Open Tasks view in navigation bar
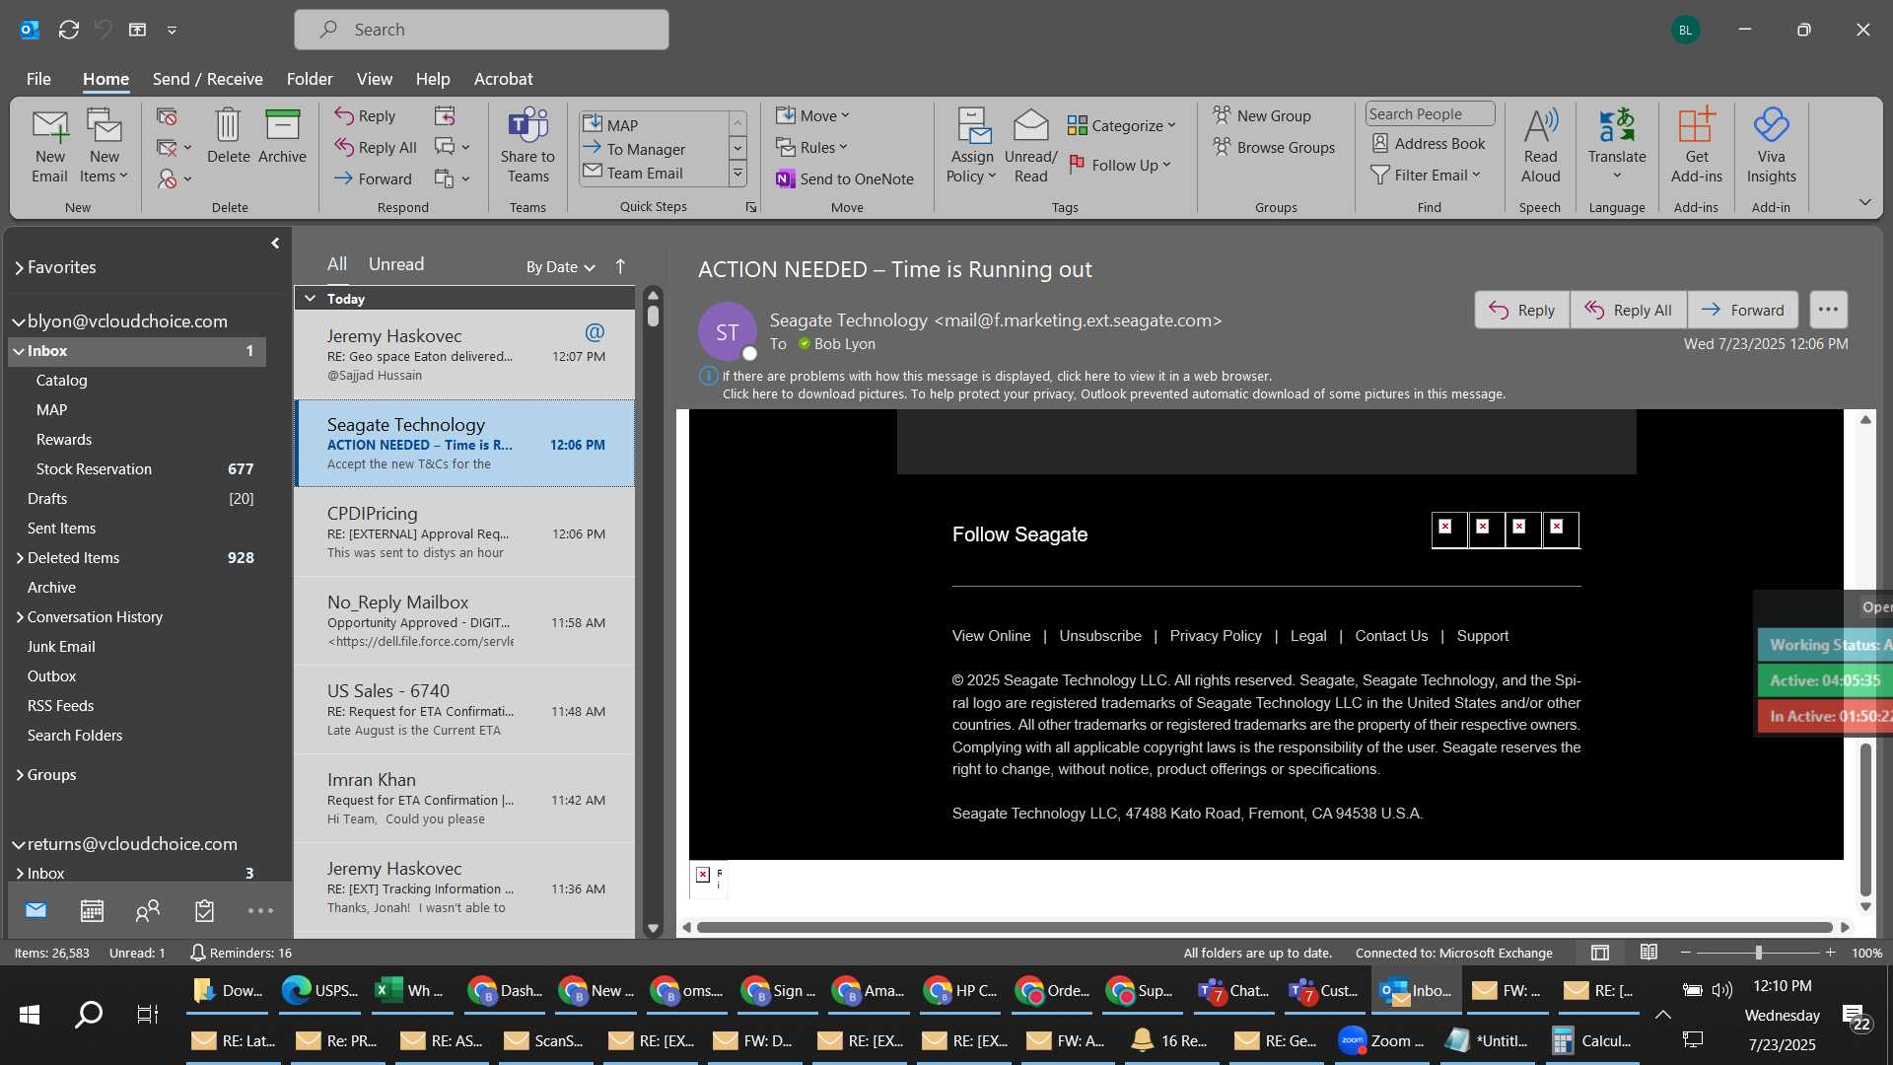1893x1065 pixels. [204, 910]
